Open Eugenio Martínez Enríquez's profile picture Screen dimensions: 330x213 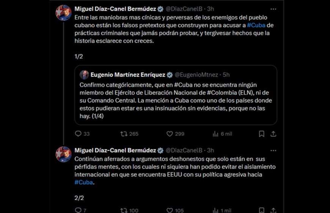click(x=84, y=75)
